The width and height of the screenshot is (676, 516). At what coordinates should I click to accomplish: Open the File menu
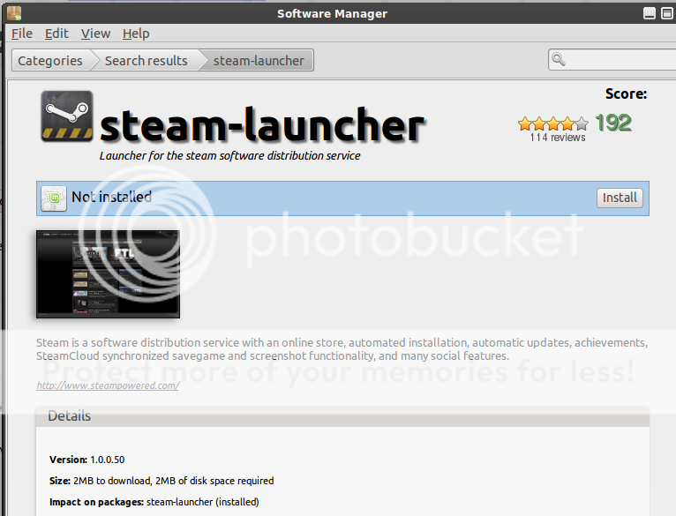click(x=22, y=34)
